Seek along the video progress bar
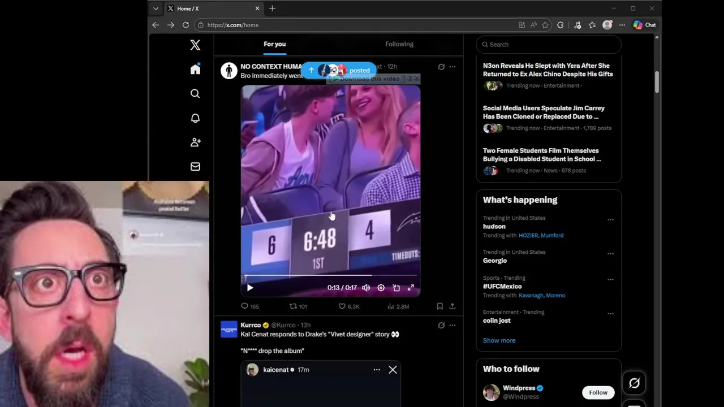Viewport: 724px width, 407px height. (330, 275)
